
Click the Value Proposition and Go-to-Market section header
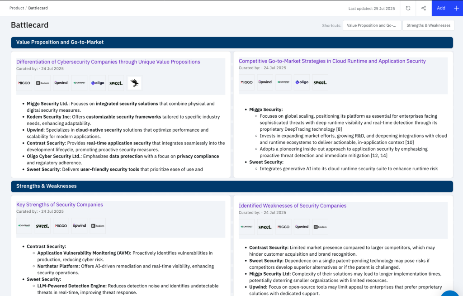(x=232, y=42)
